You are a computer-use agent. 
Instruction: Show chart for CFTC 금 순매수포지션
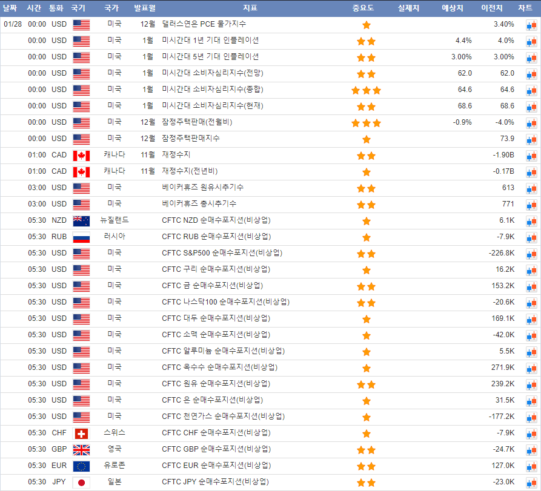coord(531,286)
